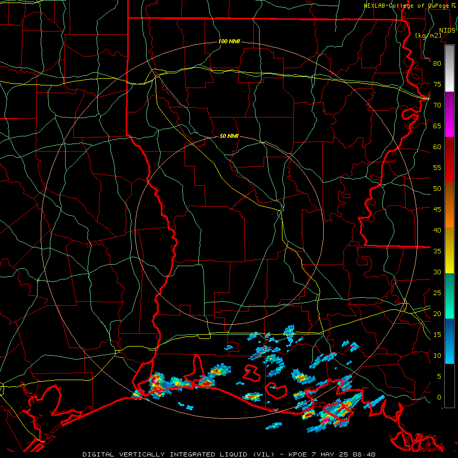Image resolution: width=458 pixels, height=458 pixels.
Task: Click the scale value "15"
Action: pos(437,335)
